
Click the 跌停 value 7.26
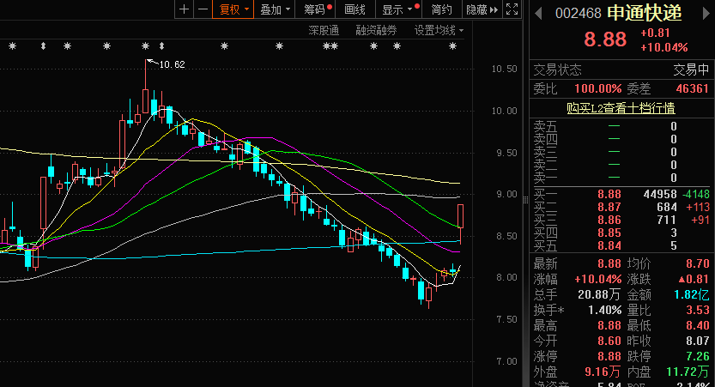(698, 356)
